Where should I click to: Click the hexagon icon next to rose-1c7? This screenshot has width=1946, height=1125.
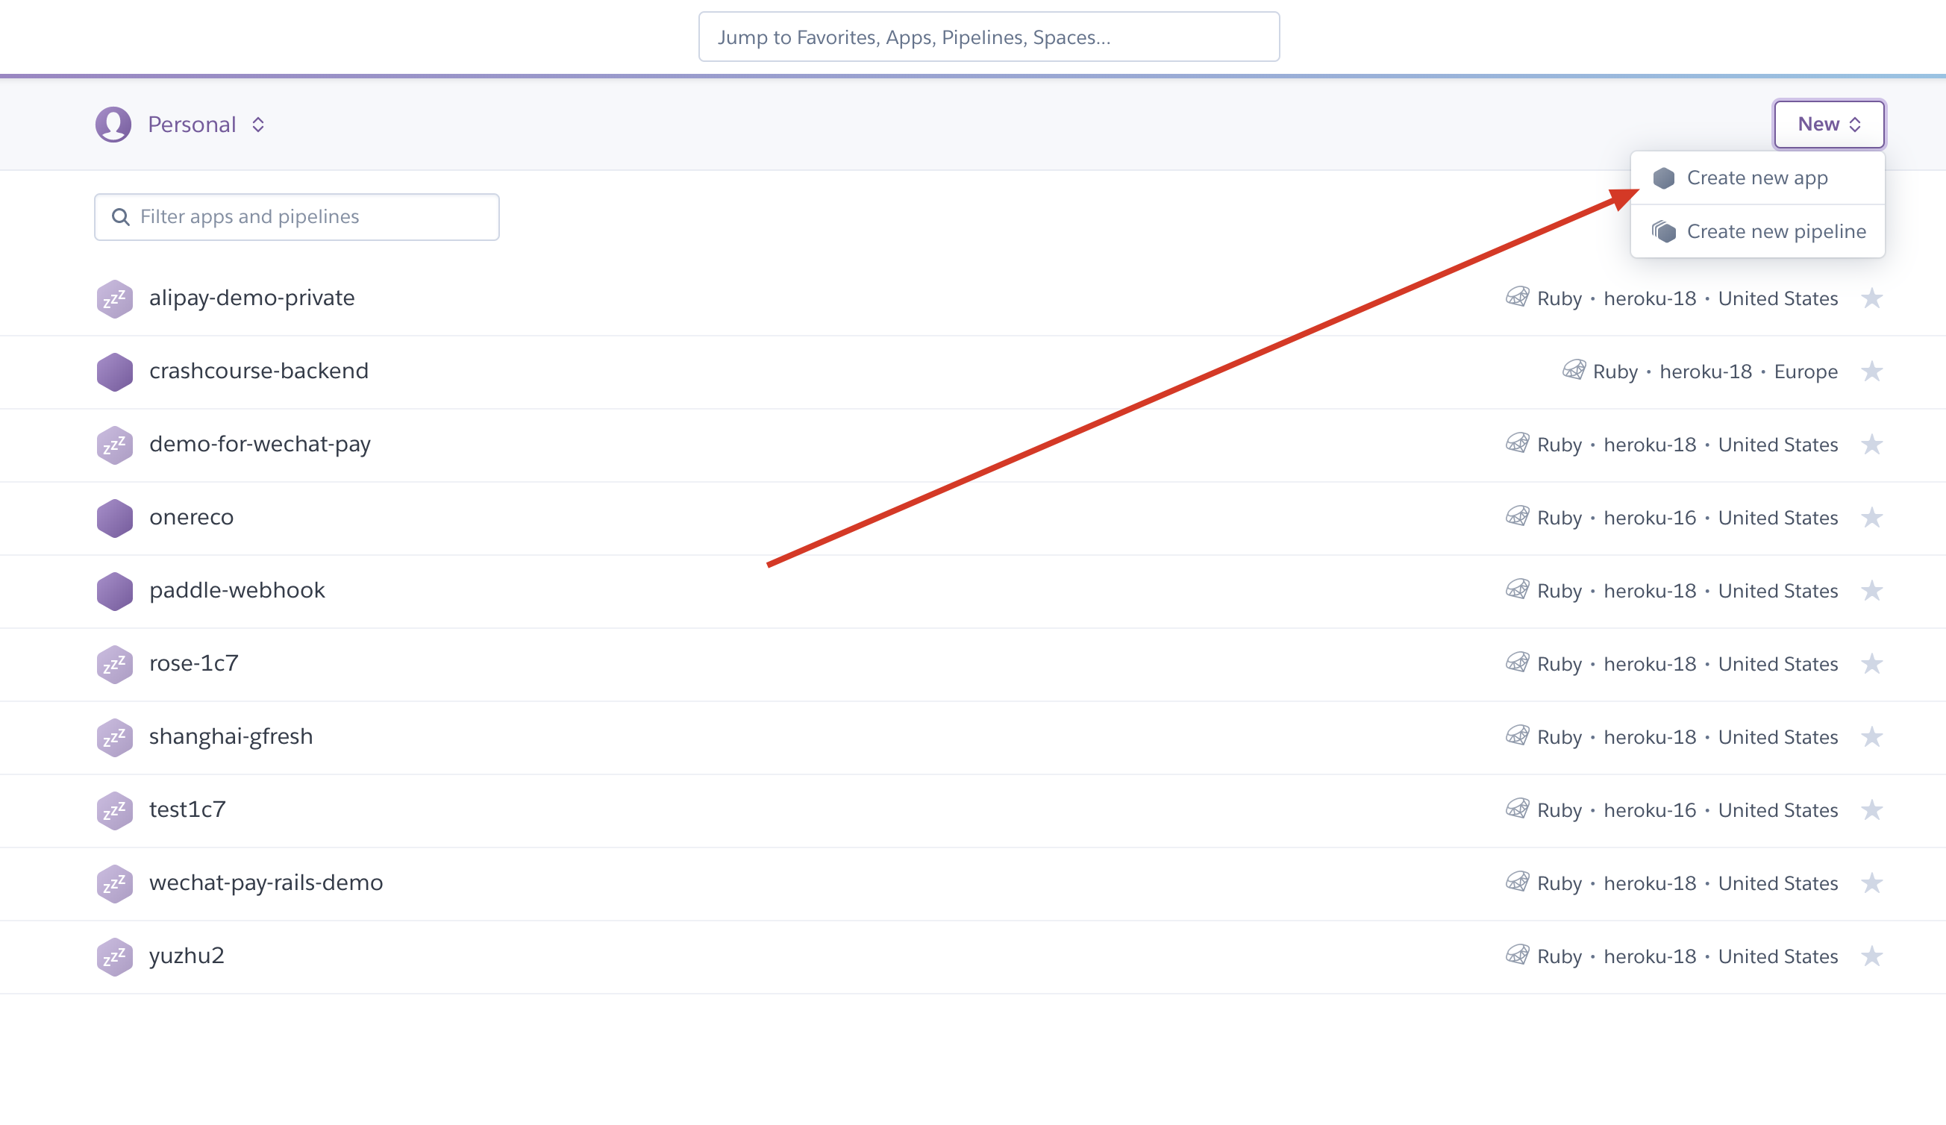coord(114,664)
